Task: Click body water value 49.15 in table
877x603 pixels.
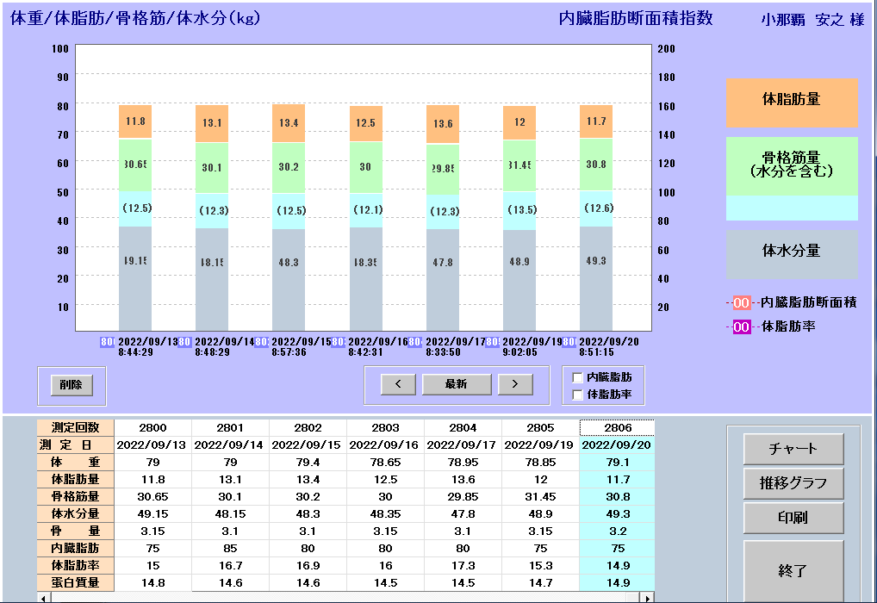Action: [x=152, y=514]
